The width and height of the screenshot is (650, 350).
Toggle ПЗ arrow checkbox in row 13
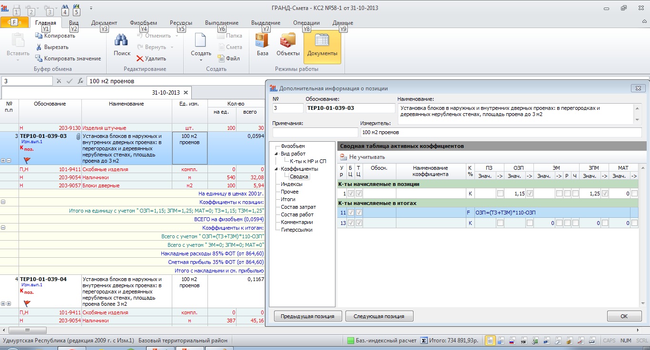point(500,223)
